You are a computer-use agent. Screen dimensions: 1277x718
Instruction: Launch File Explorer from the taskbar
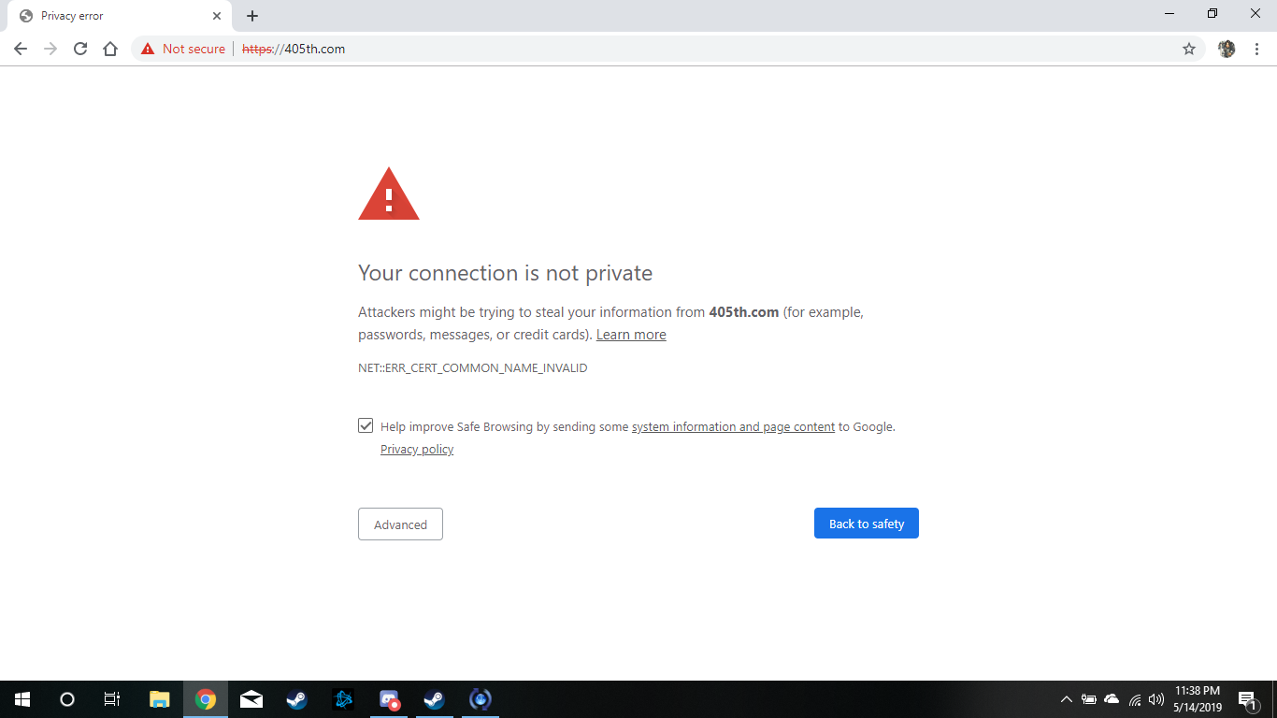click(160, 699)
